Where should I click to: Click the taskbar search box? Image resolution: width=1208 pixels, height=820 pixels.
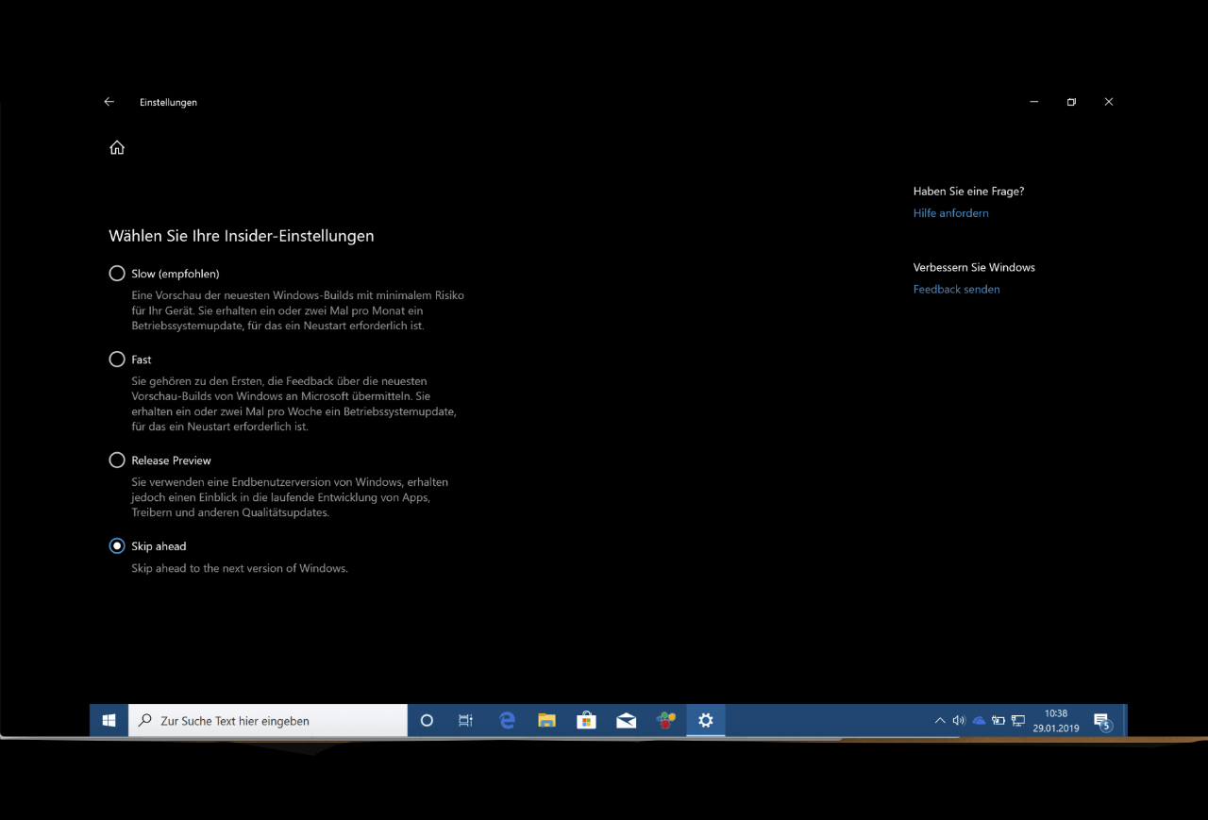269,720
